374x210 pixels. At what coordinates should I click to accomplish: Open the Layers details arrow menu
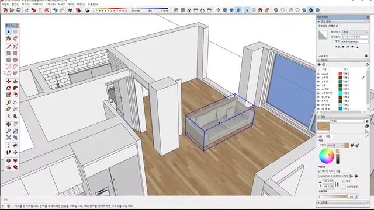click(367, 65)
